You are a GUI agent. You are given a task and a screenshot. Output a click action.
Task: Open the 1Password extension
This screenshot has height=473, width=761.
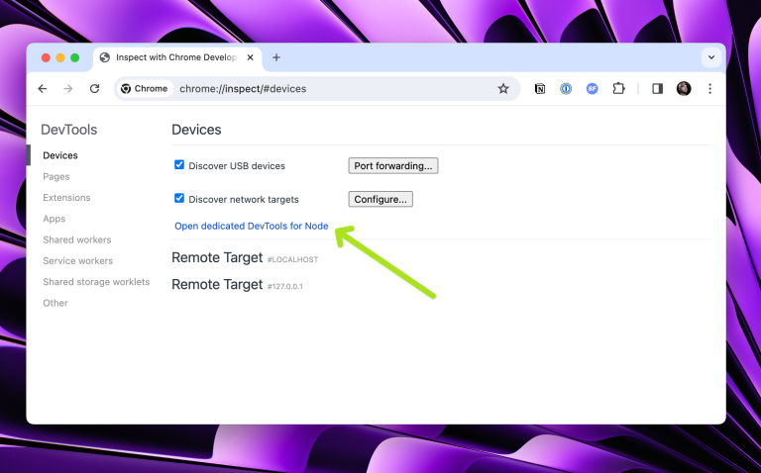(x=566, y=88)
